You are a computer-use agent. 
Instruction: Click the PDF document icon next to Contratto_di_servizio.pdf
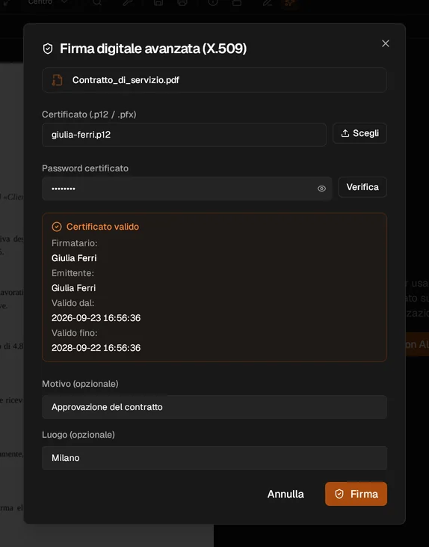click(x=57, y=80)
